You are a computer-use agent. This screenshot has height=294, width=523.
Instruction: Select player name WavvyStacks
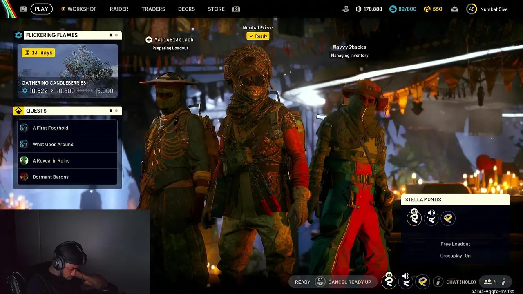click(x=349, y=47)
